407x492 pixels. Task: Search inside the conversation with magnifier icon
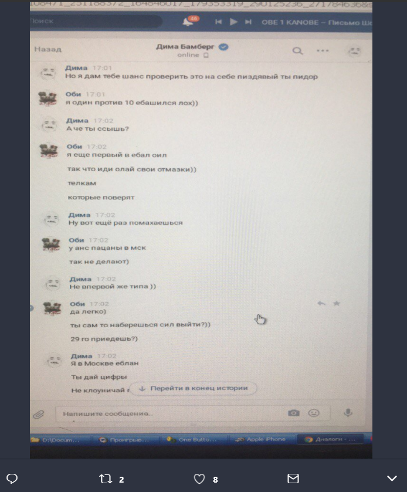297,50
